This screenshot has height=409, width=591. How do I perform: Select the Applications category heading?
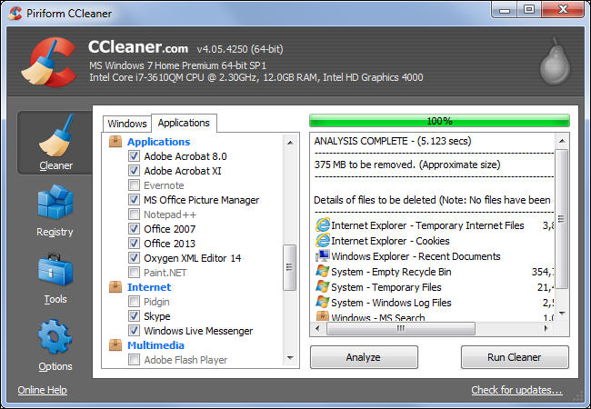coord(159,142)
